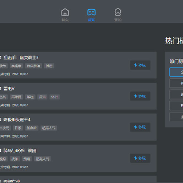Click 角色扮演 tag under 狙击手：幽灵战士3
Screen dimensions: 183x183
(x=34, y=66)
